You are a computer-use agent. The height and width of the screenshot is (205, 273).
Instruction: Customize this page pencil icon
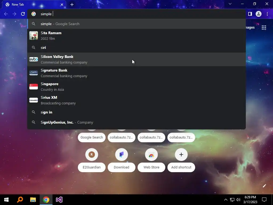[264, 186]
